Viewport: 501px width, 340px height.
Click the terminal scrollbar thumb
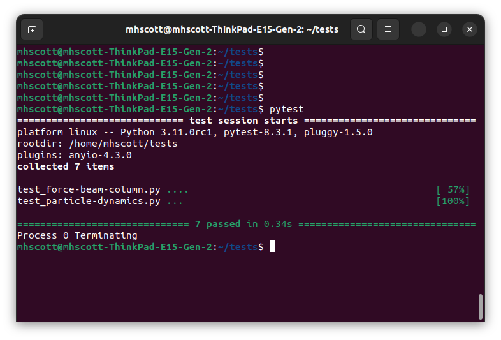coord(481,306)
